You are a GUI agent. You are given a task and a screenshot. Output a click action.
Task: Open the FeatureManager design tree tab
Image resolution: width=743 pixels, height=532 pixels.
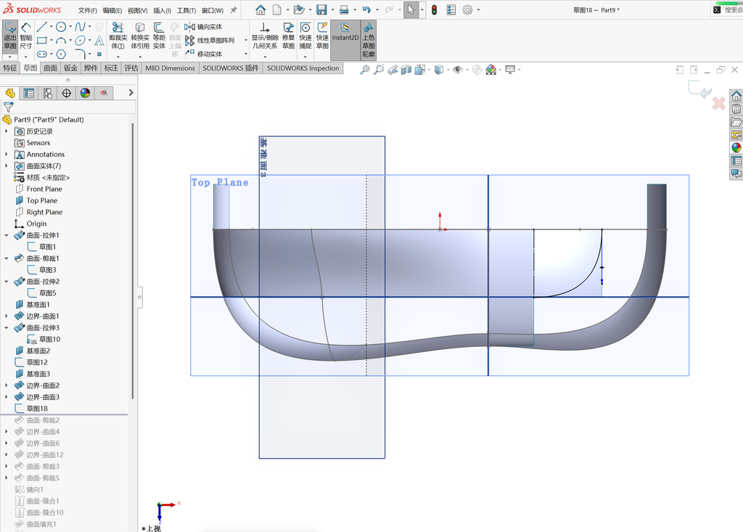[x=10, y=93]
